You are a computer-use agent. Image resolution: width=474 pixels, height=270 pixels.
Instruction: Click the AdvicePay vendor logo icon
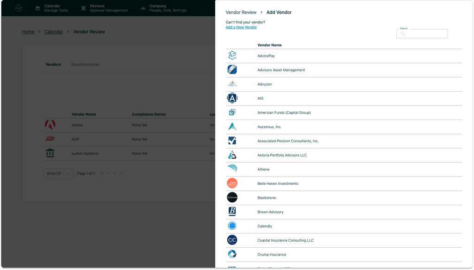[232, 56]
